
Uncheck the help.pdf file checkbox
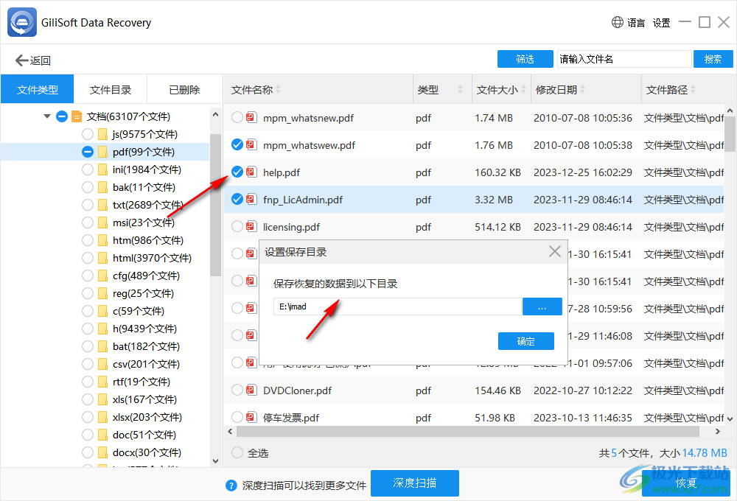coord(237,172)
